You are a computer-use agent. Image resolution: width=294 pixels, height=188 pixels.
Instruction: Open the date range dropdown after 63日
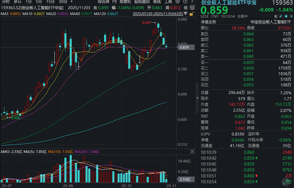click(x=186, y=14)
